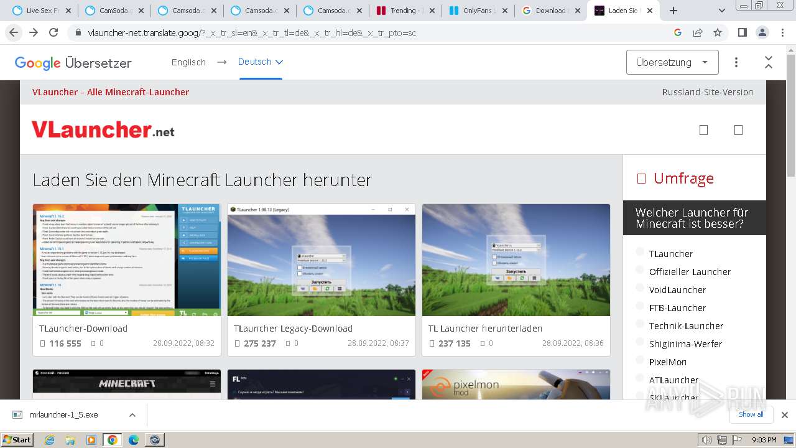
Task: Click the VLauncher.net logo
Action: pyautogui.click(x=103, y=129)
